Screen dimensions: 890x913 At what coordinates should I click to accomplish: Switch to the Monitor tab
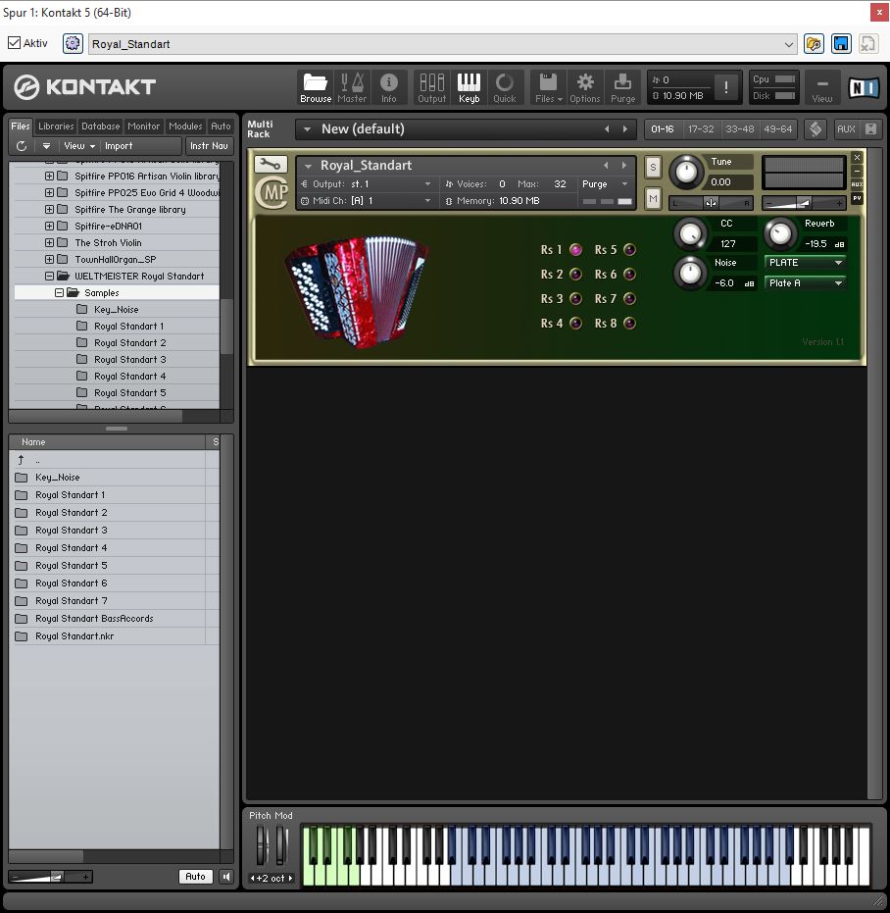[143, 126]
